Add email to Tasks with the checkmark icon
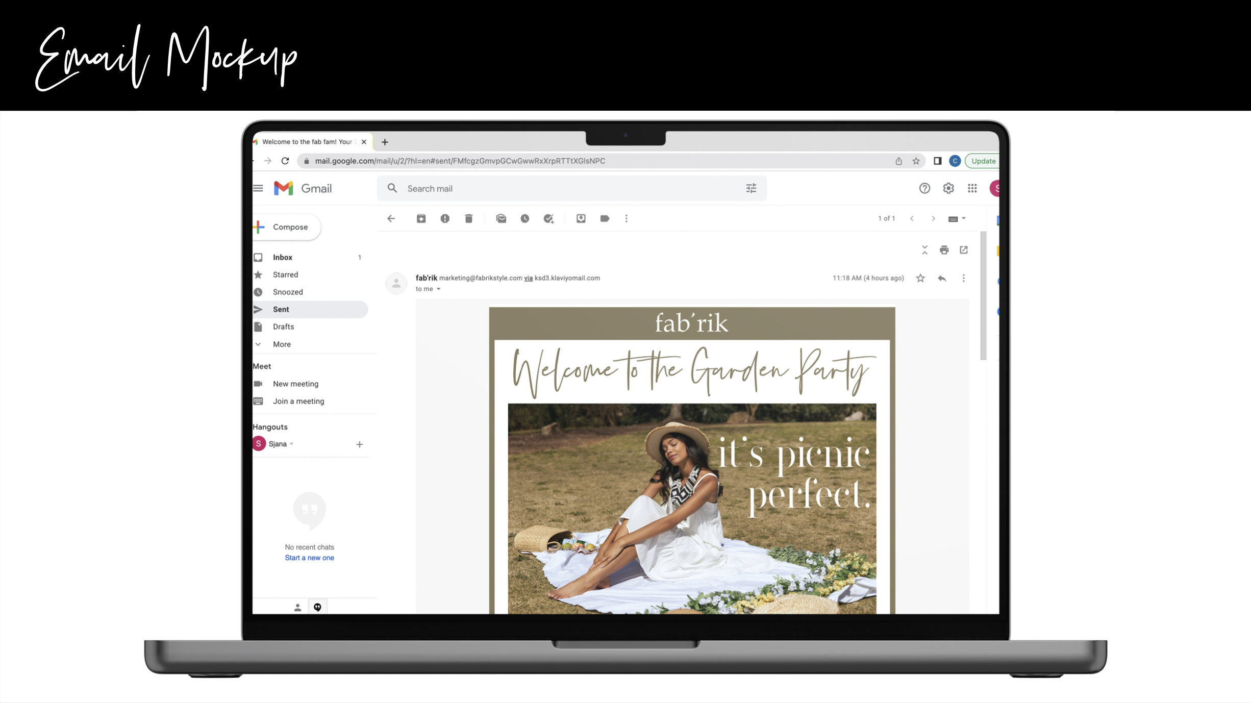Image resolution: width=1251 pixels, height=703 pixels. pos(549,218)
